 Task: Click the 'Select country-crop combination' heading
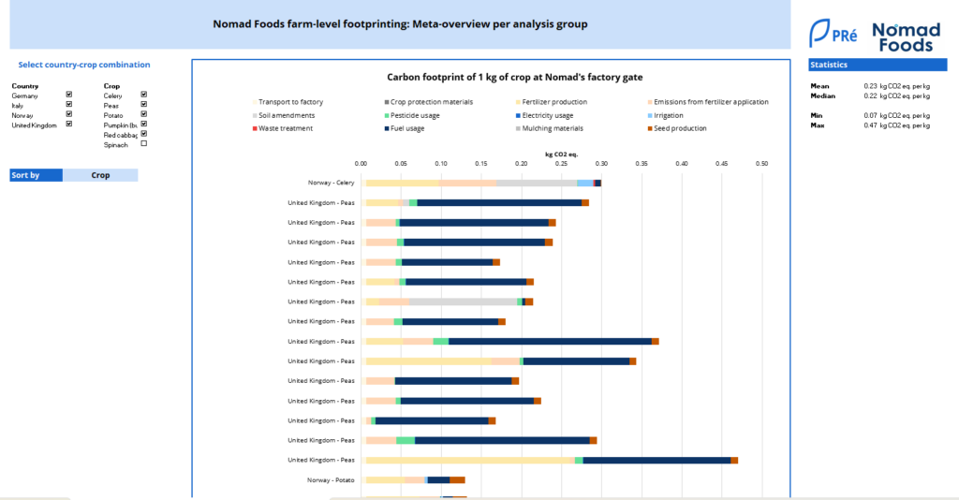(83, 65)
